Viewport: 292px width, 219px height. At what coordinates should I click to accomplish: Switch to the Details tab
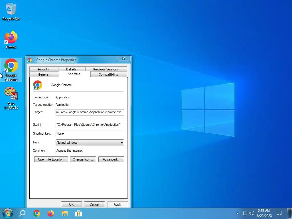coord(71,69)
